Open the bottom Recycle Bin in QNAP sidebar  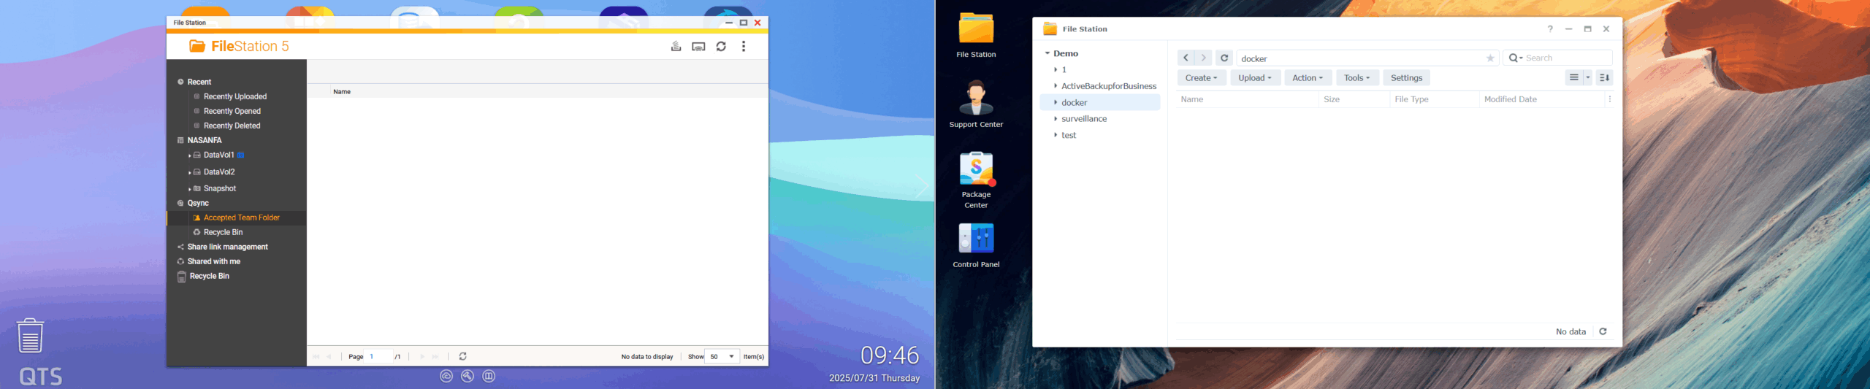pyautogui.click(x=209, y=276)
